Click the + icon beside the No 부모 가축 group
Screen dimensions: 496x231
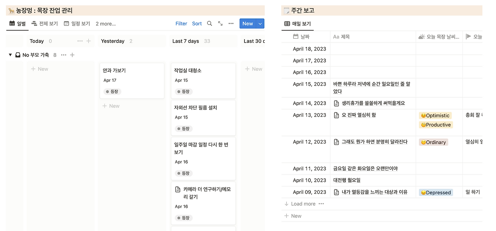[x=72, y=55]
